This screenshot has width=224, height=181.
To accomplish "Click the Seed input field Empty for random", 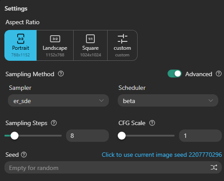I will tap(113, 167).
